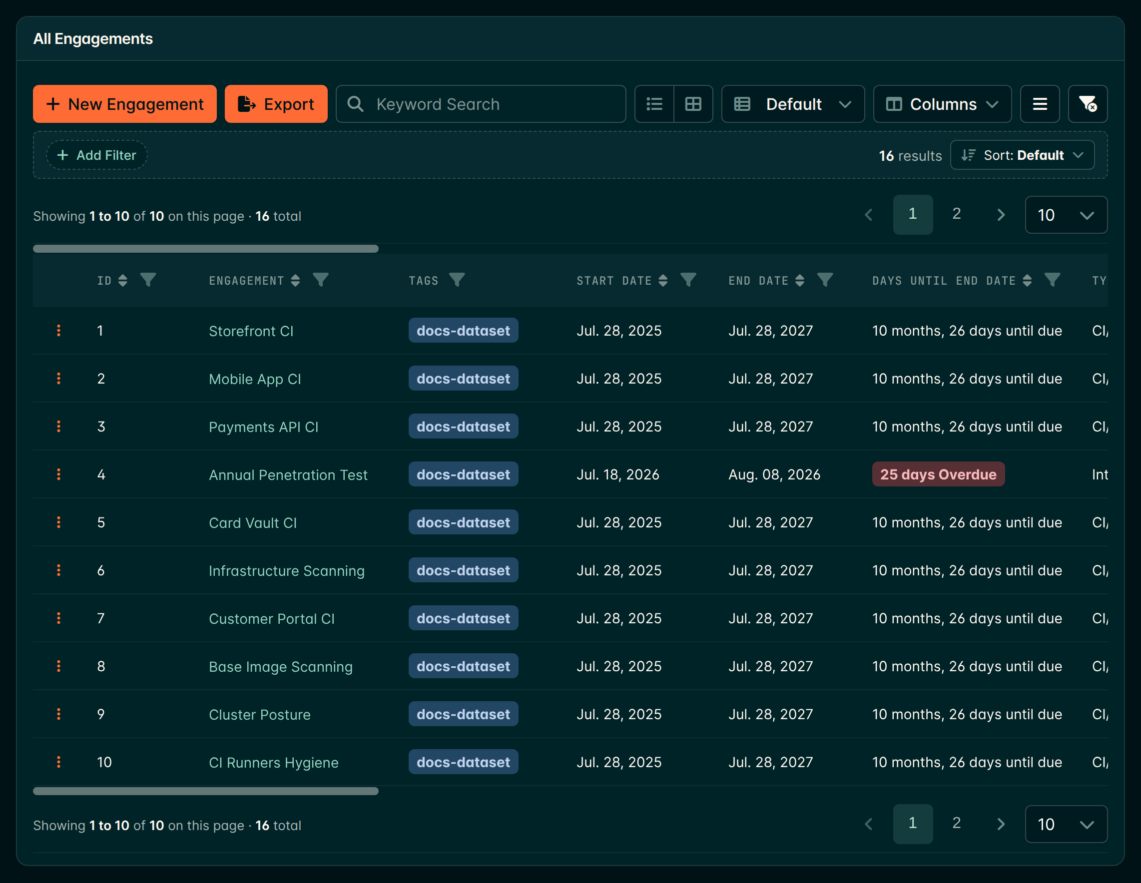1141x883 pixels.
Task: Clear all filters with funnel-x icon
Action: click(x=1088, y=104)
